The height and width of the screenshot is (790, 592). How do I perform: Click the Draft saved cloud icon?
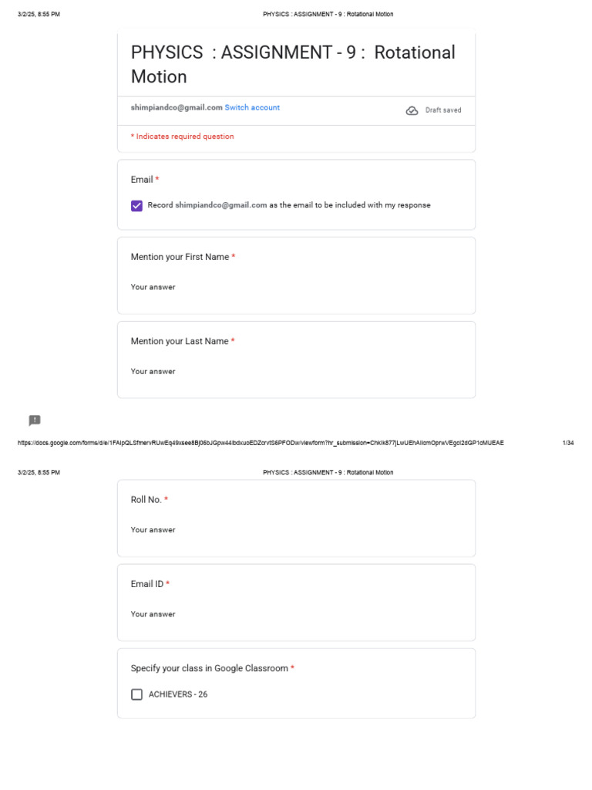click(412, 110)
